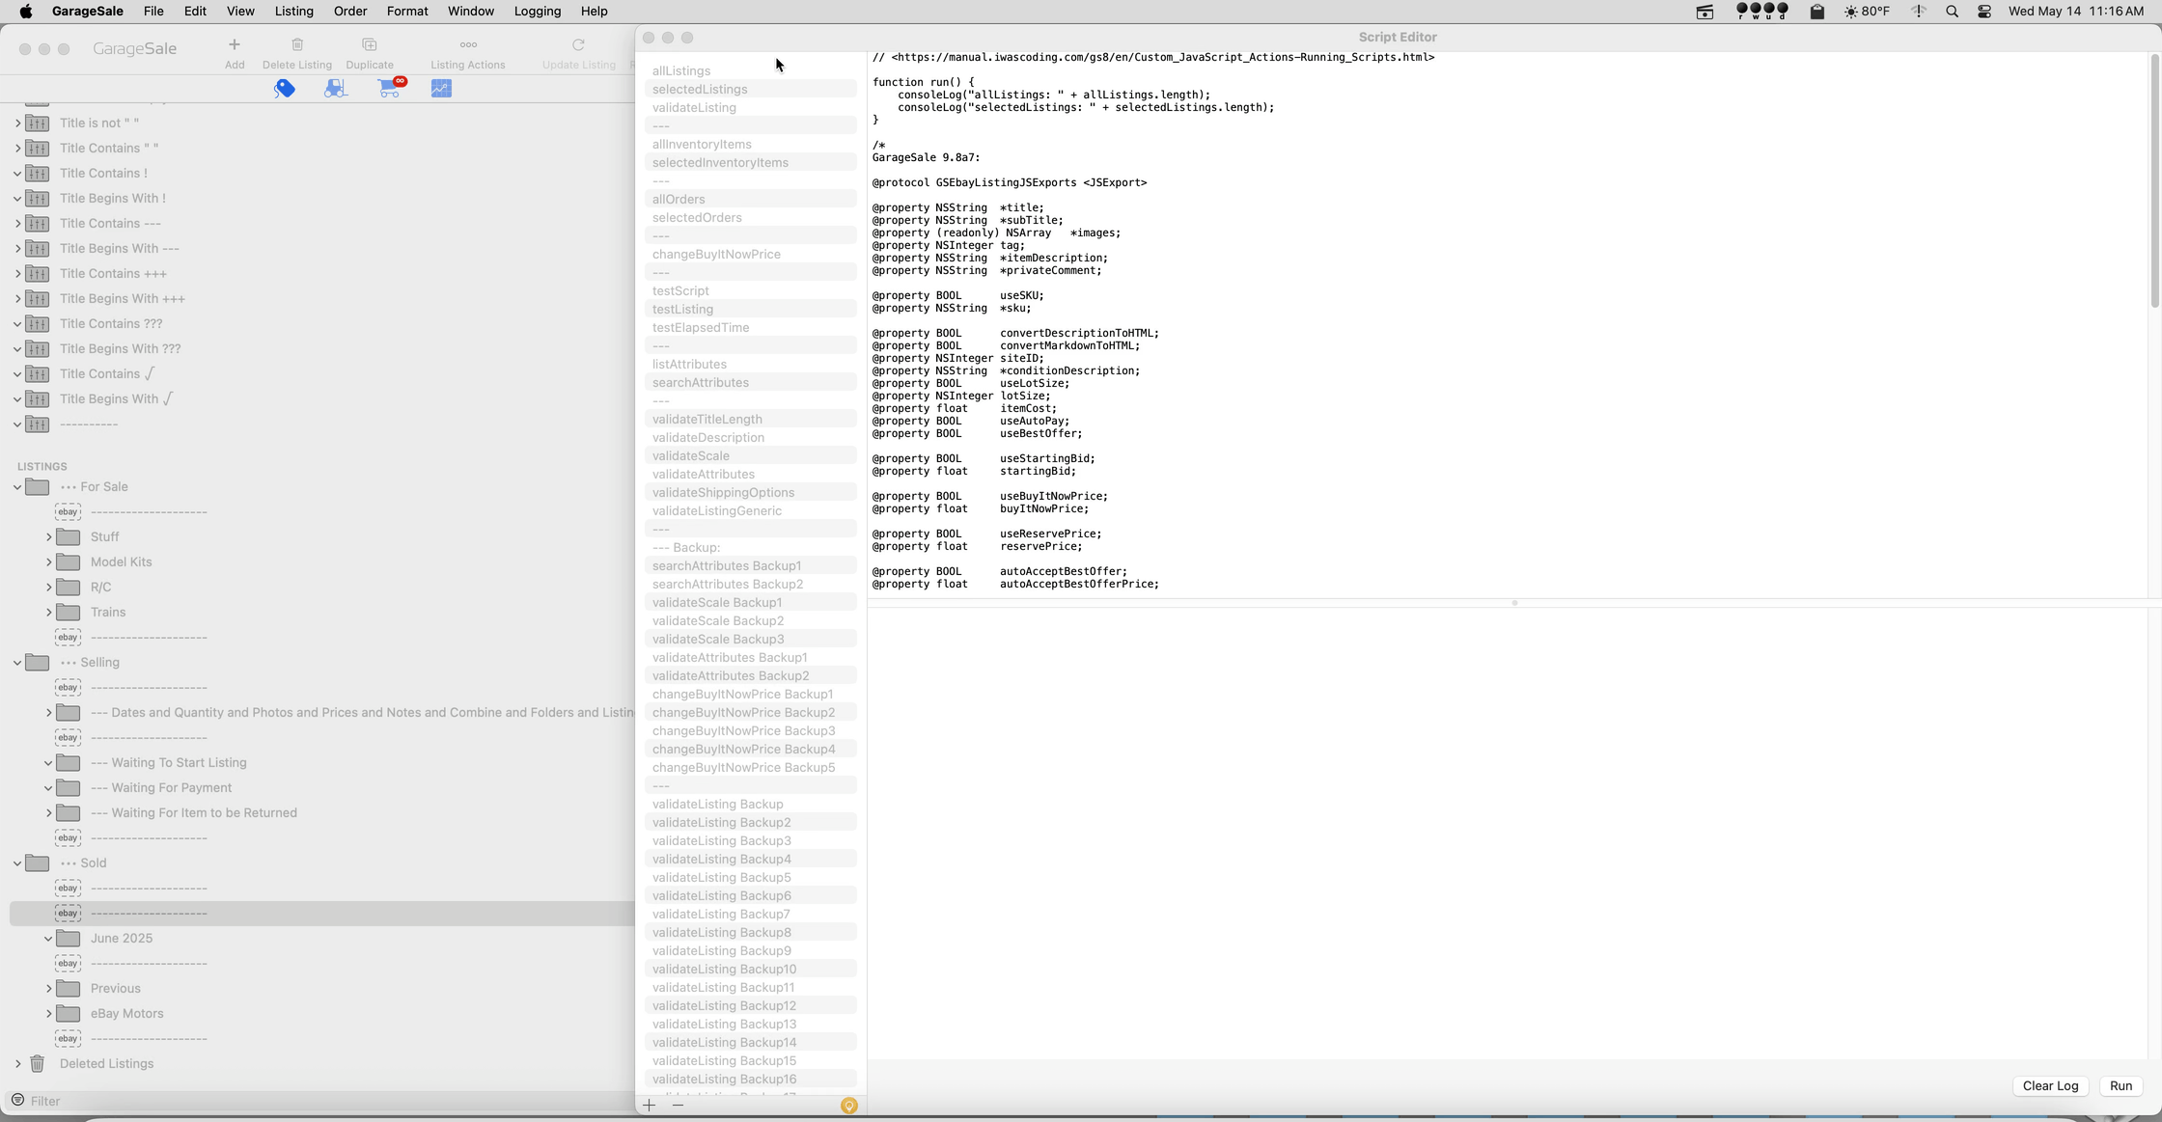The height and width of the screenshot is (1122, 2162).
Task: Click the Script Editor code scrollbar
Action: point(2154,181)
